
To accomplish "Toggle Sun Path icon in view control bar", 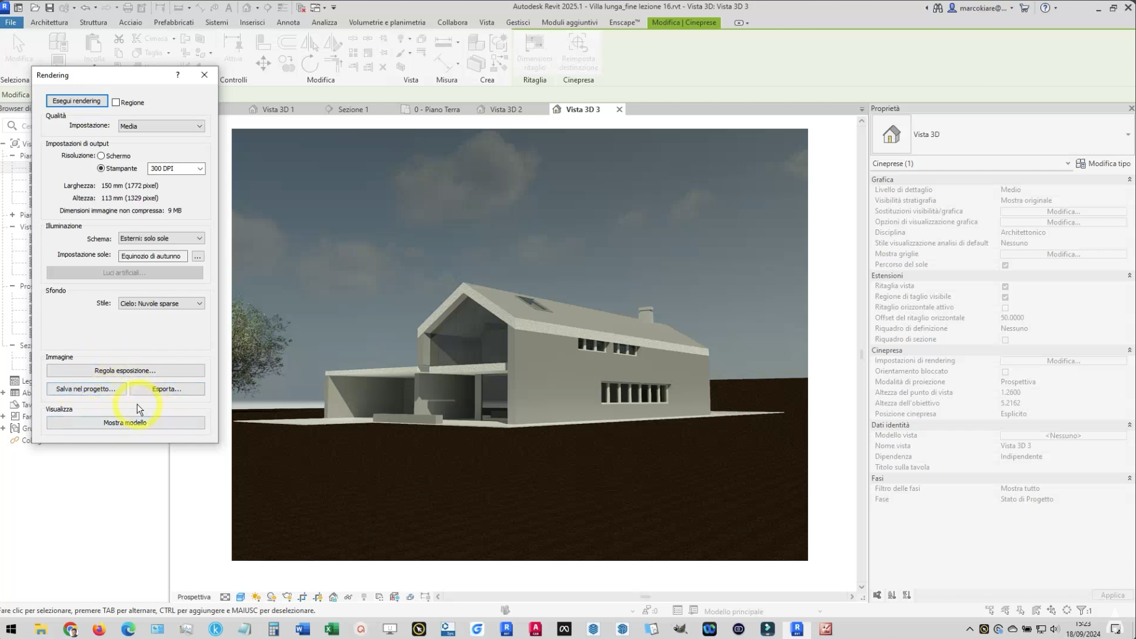I will [x=256, y=597].
